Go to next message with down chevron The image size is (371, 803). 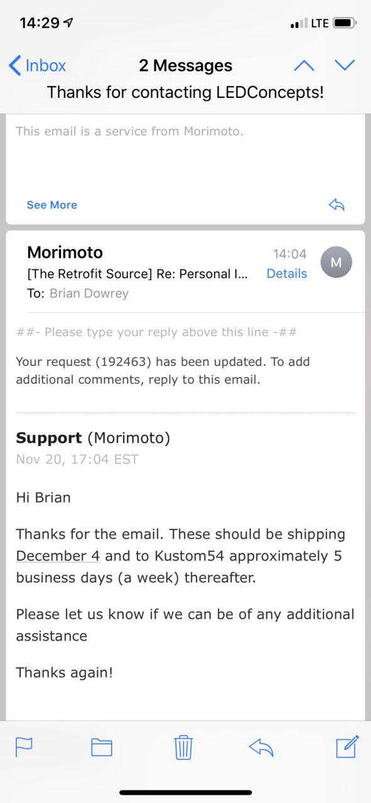click(x=345, y=65)
